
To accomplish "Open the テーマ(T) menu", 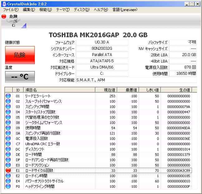I will coord(63,10).
